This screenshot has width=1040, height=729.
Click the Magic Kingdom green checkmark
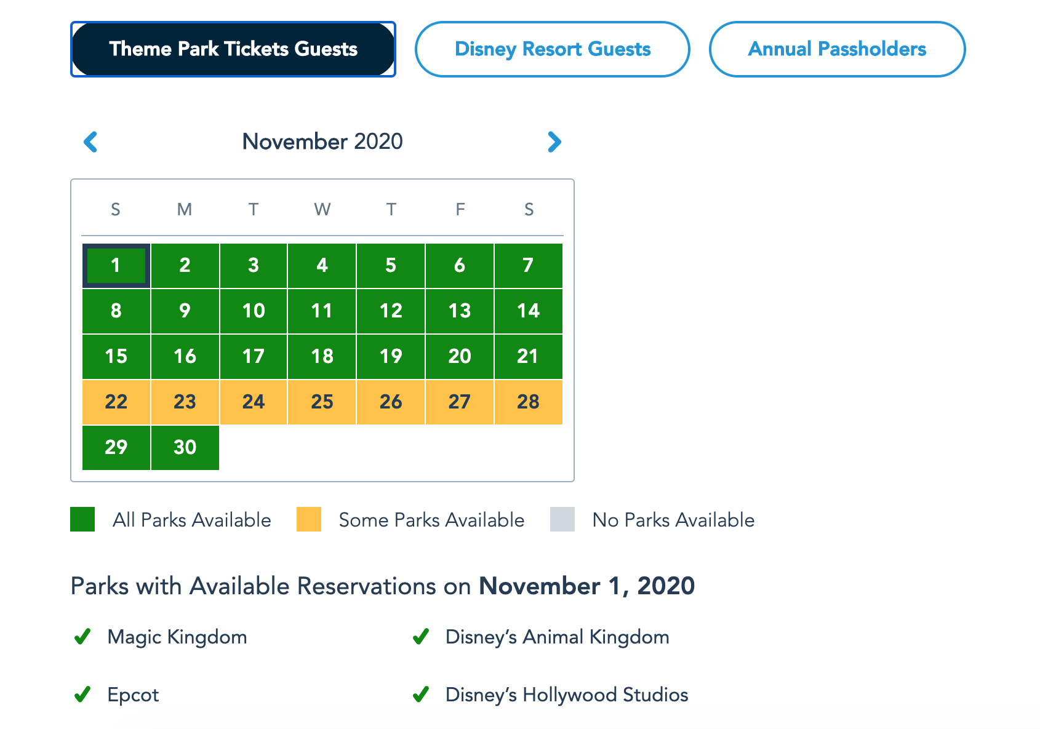coord(82,637)
